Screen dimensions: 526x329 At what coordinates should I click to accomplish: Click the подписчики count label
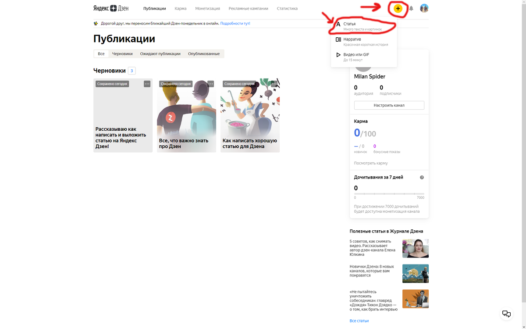[390, 93]
